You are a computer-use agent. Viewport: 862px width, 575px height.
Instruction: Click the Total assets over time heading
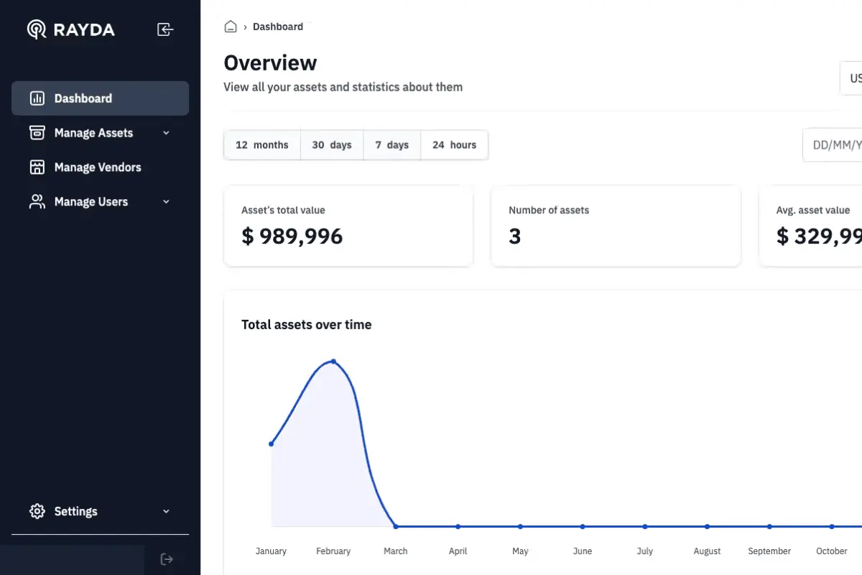click(307, 325)
